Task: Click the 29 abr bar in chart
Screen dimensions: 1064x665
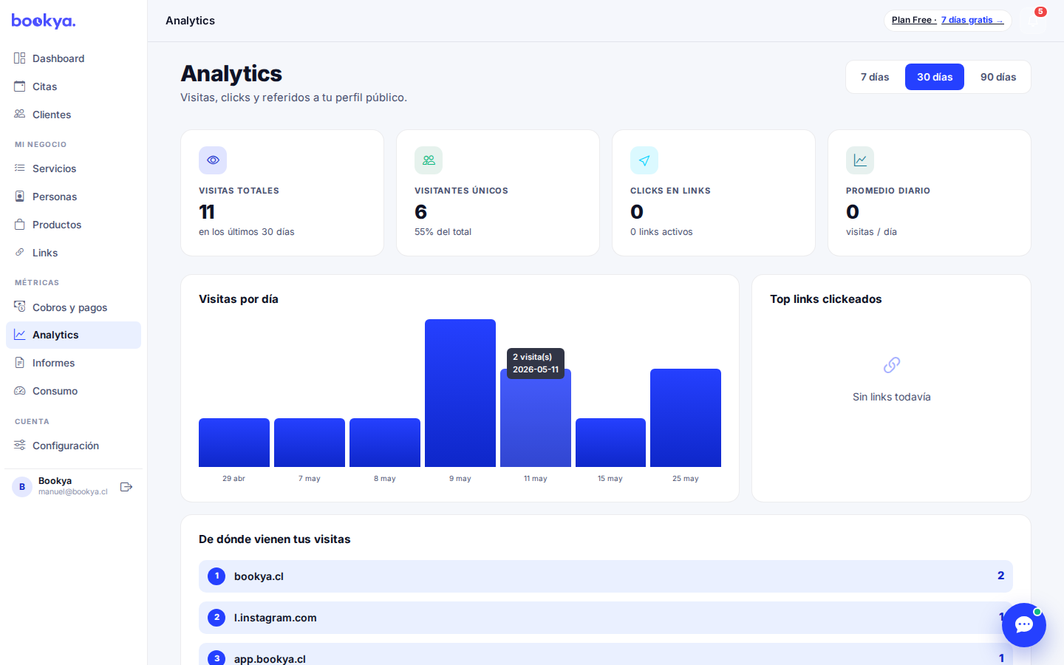Action: pyautogui.click(x=234, y=443)
